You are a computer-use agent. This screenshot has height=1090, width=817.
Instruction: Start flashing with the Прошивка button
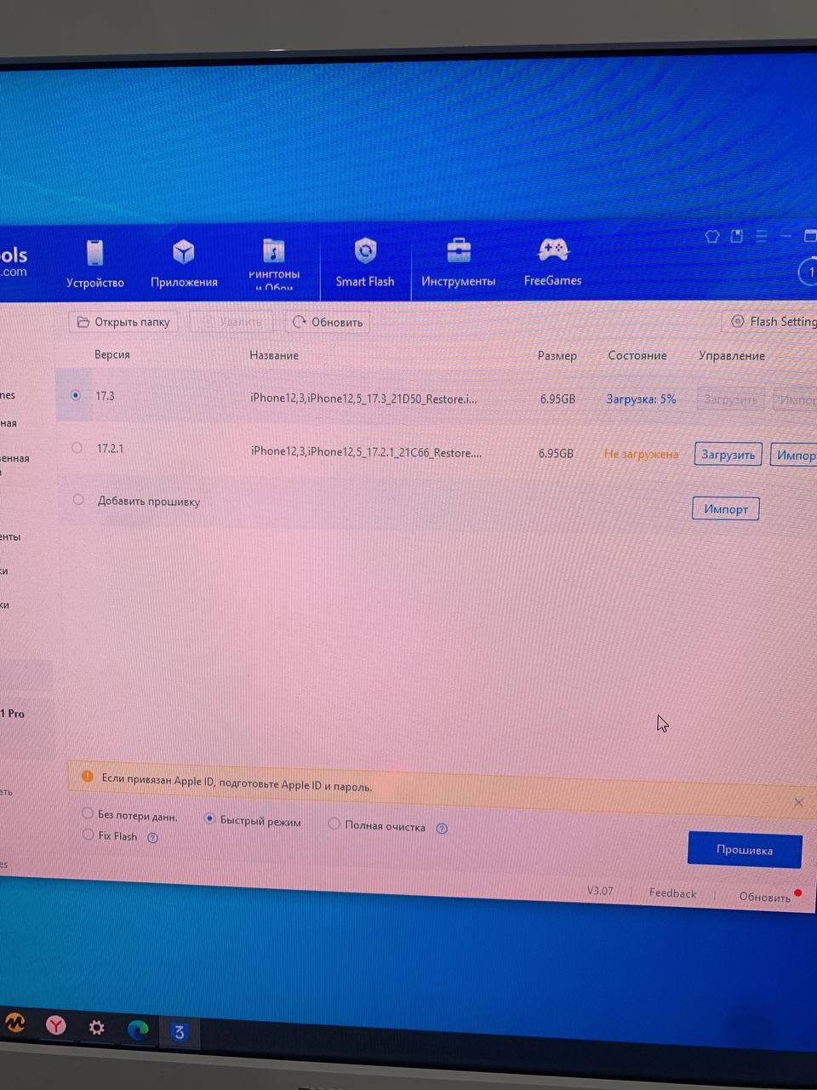(745, 850)
